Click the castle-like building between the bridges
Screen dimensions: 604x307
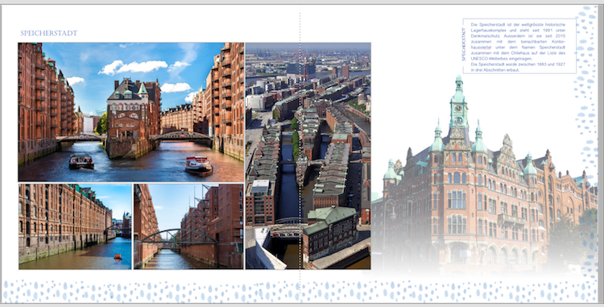[133, 118]
